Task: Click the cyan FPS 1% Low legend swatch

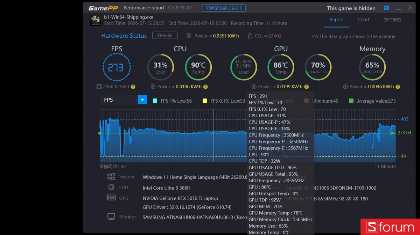Action: click(x=155, y=101)
